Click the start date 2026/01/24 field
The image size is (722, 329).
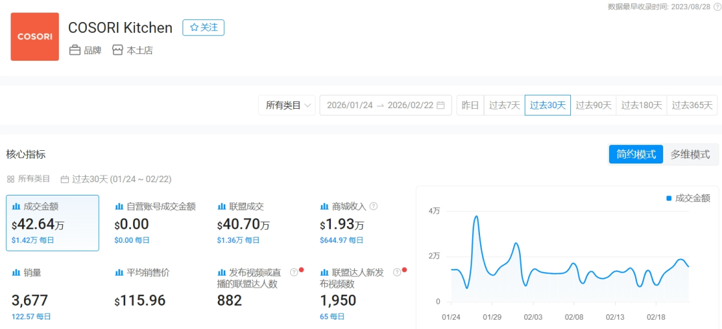350,105
